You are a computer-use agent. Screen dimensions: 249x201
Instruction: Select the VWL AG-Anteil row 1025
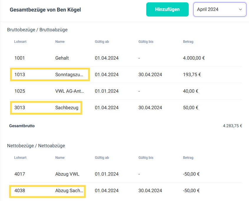coord(69,91)
